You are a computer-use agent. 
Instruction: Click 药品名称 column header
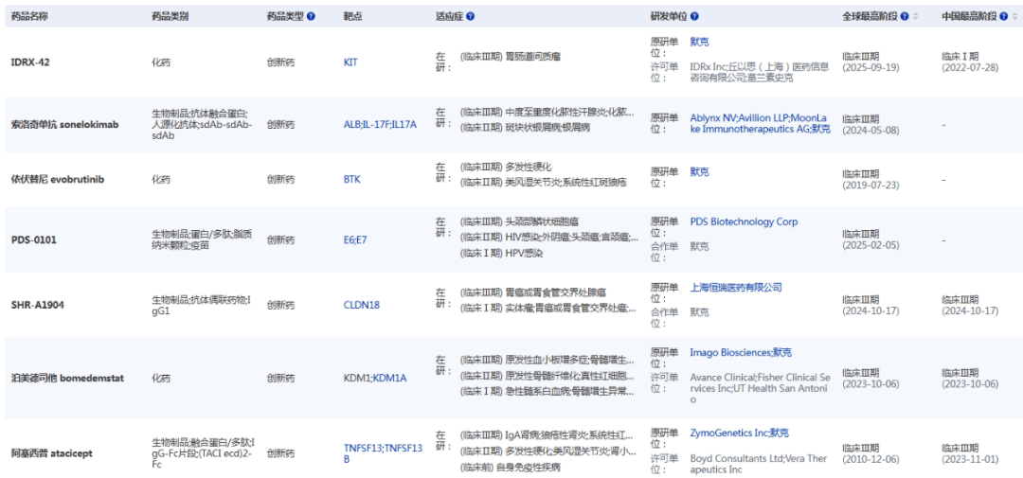pos(29,17)
